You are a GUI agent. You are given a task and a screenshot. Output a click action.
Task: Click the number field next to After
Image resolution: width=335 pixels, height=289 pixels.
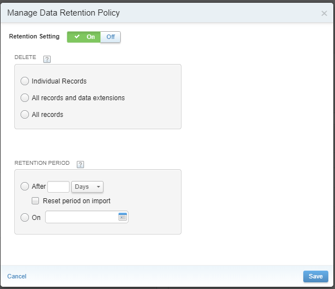tap(58, 187)
